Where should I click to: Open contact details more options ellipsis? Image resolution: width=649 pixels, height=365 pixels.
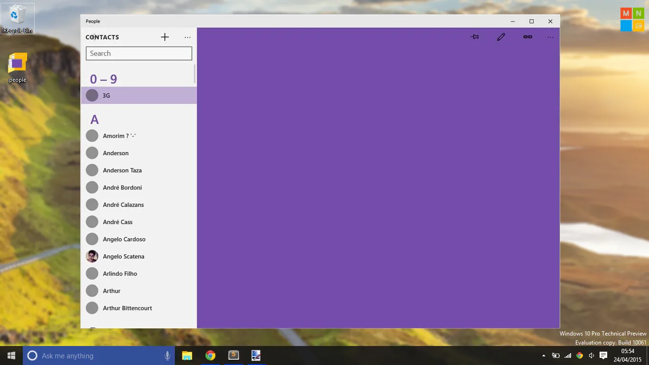pos(550,37)
